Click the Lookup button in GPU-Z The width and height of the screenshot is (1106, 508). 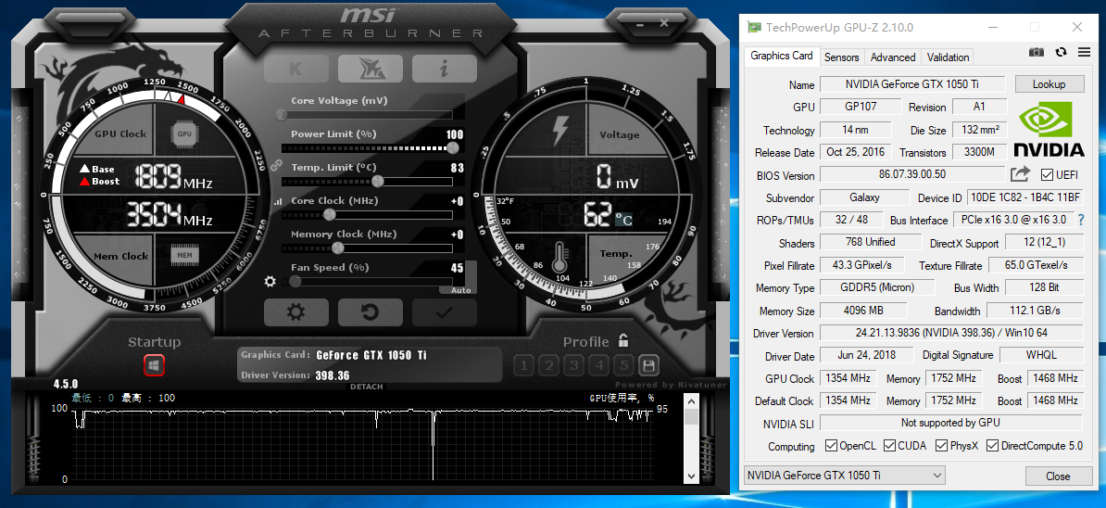[x=1049, y=84]
